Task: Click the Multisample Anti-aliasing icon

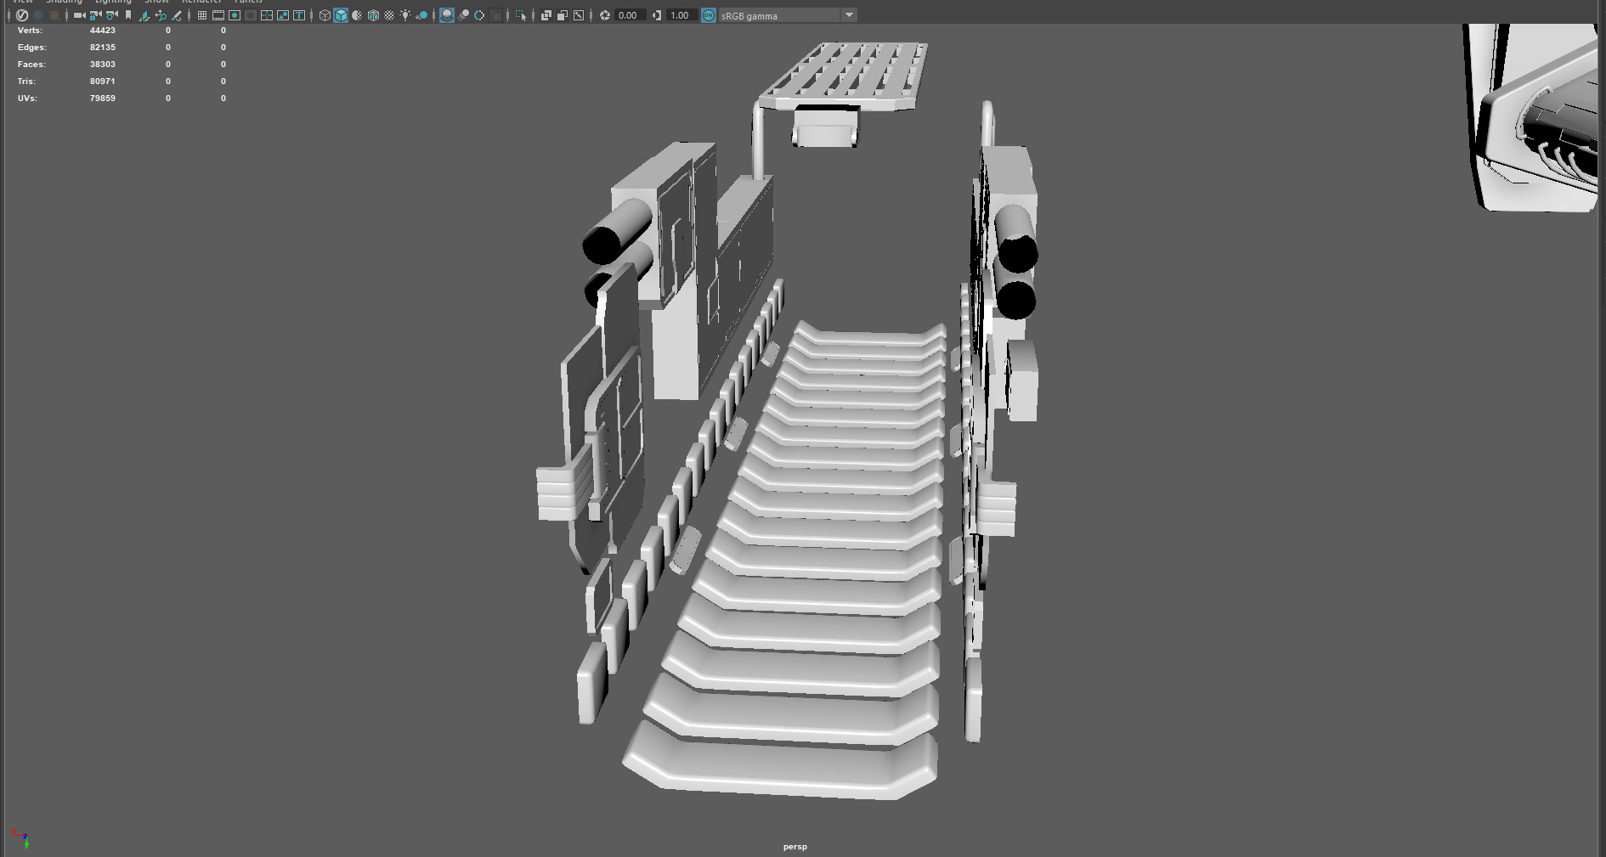Action: [479, 15]
